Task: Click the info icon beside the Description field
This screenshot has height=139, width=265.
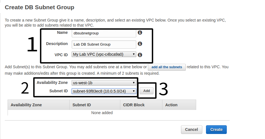Action: [x=140, y=44]
